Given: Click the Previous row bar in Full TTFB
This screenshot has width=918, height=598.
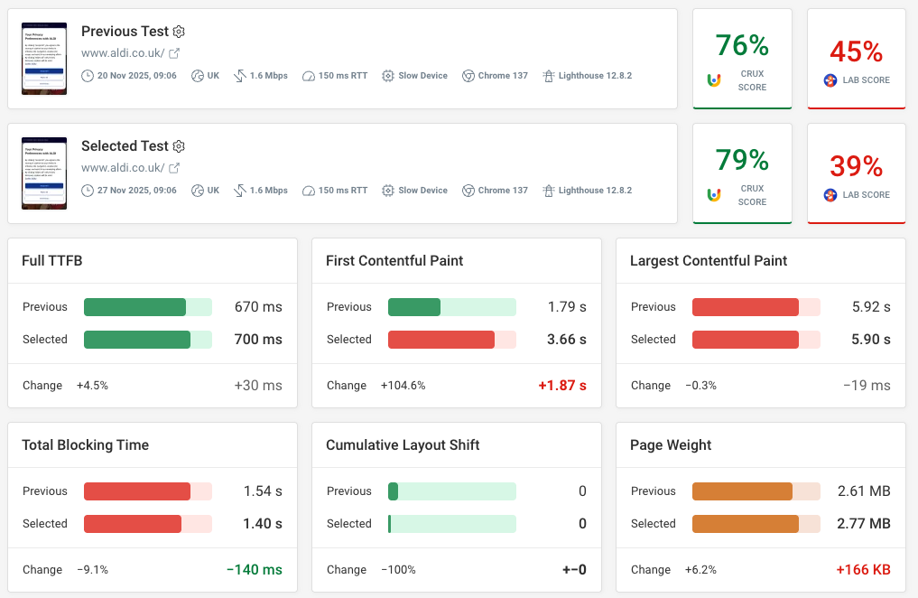Looking at the screenshot, I should pyautogui.click(x=147, y=306).
